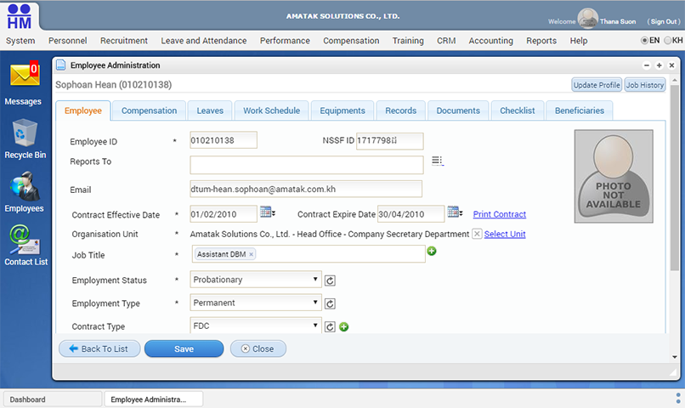Add new contract type with green plus

344,326
